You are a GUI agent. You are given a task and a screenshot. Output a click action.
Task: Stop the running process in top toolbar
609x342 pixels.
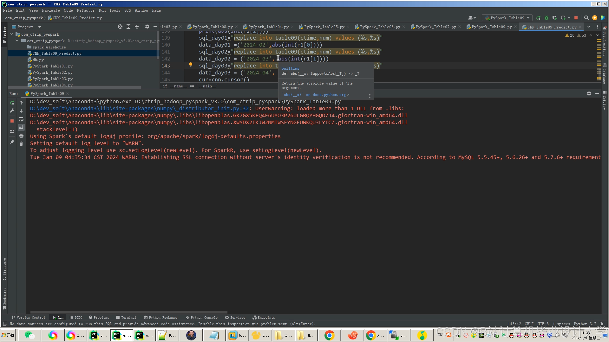[576, 18]
